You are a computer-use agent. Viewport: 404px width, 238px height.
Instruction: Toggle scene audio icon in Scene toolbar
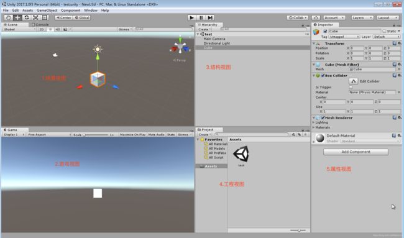click(x=58, y=29)
